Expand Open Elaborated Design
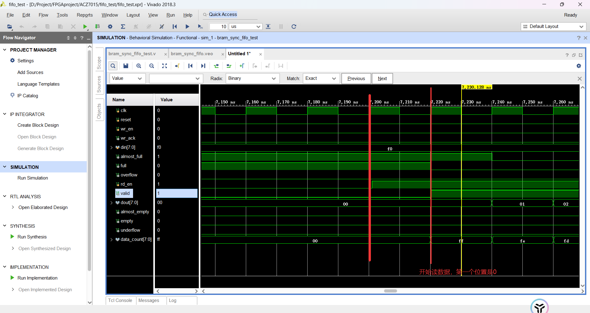The image size is (590, 313). coord(13,207)
